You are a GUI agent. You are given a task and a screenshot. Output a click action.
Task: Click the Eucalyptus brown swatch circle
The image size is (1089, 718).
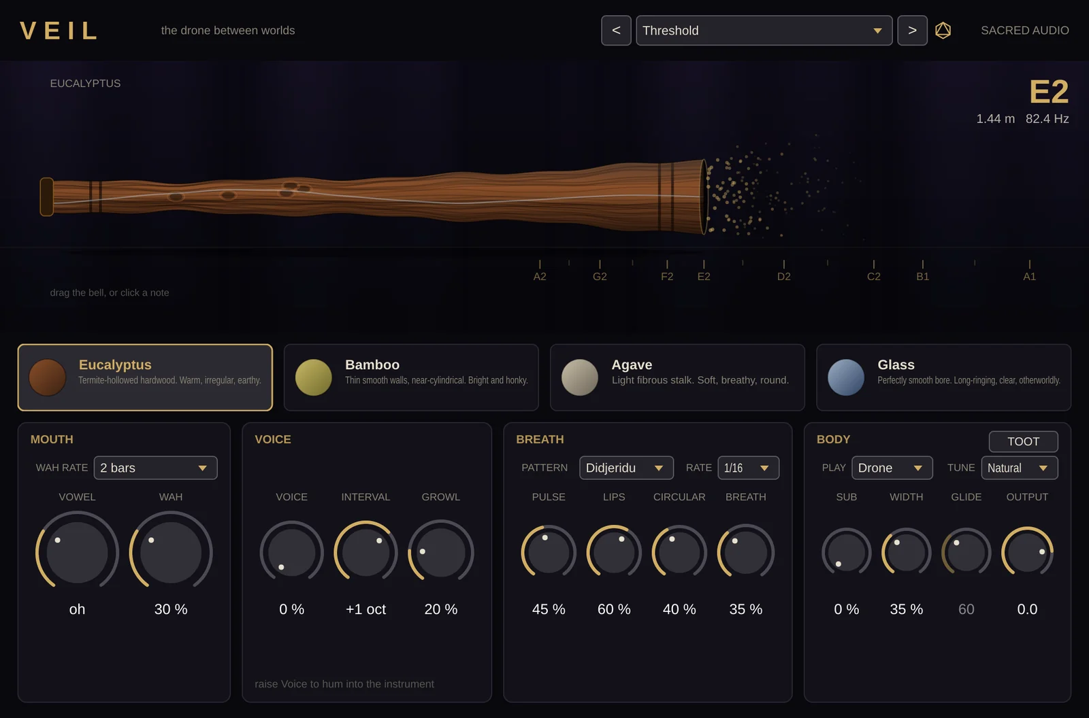[x=48, y=377]
